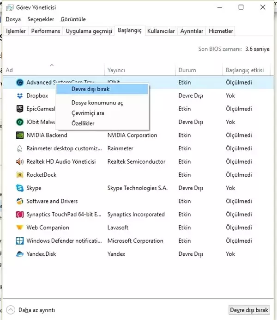Click the Windows Defender notification icon
This screenshot has height=320, width=277.
[20, 241]
